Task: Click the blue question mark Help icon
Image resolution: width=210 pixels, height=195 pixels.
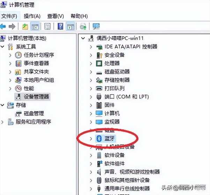Action: pyautogui.click(x=60, y=26)
